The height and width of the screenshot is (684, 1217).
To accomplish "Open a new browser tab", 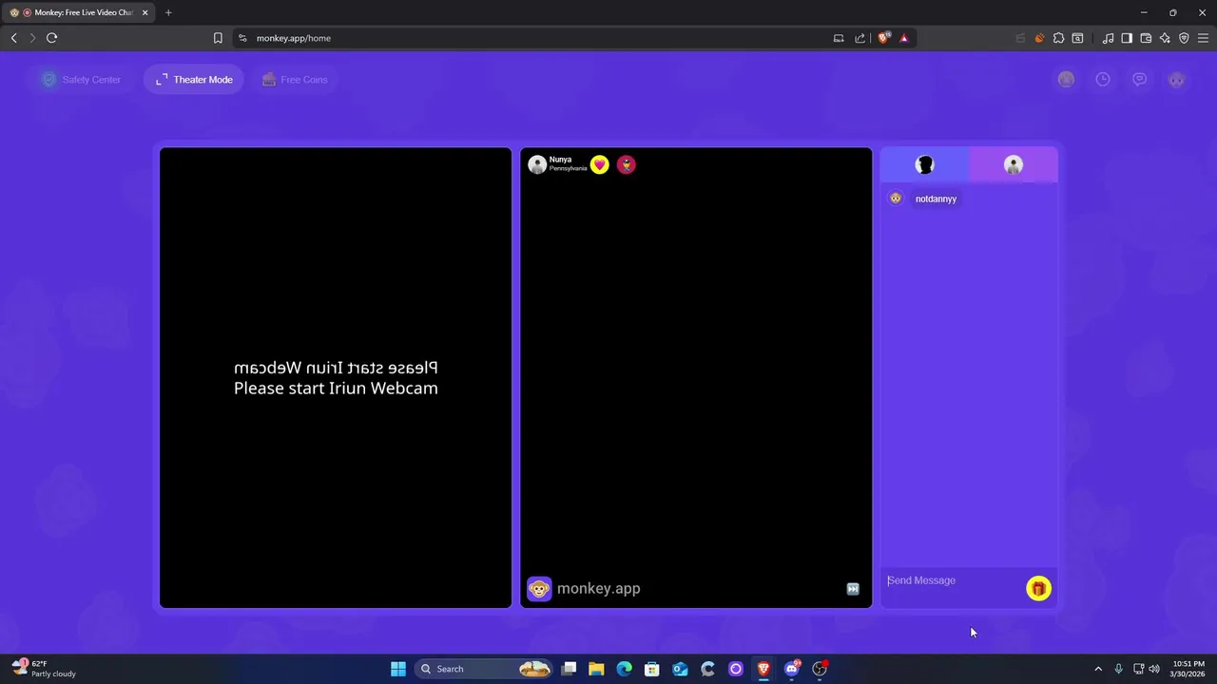I will point(168,12).
